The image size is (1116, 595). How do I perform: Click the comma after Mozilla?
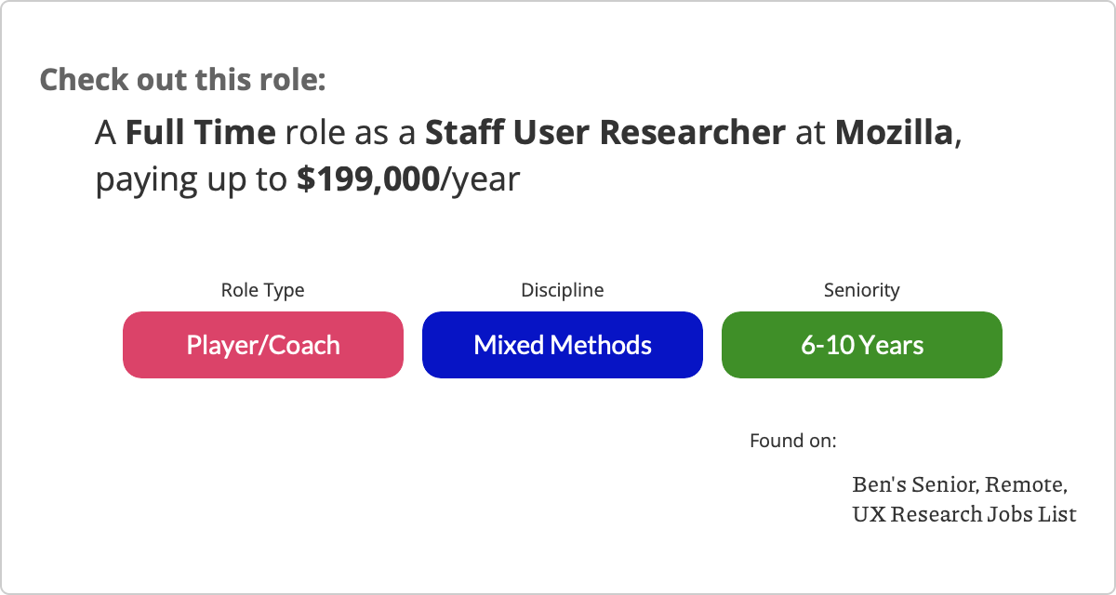[957, 139]
